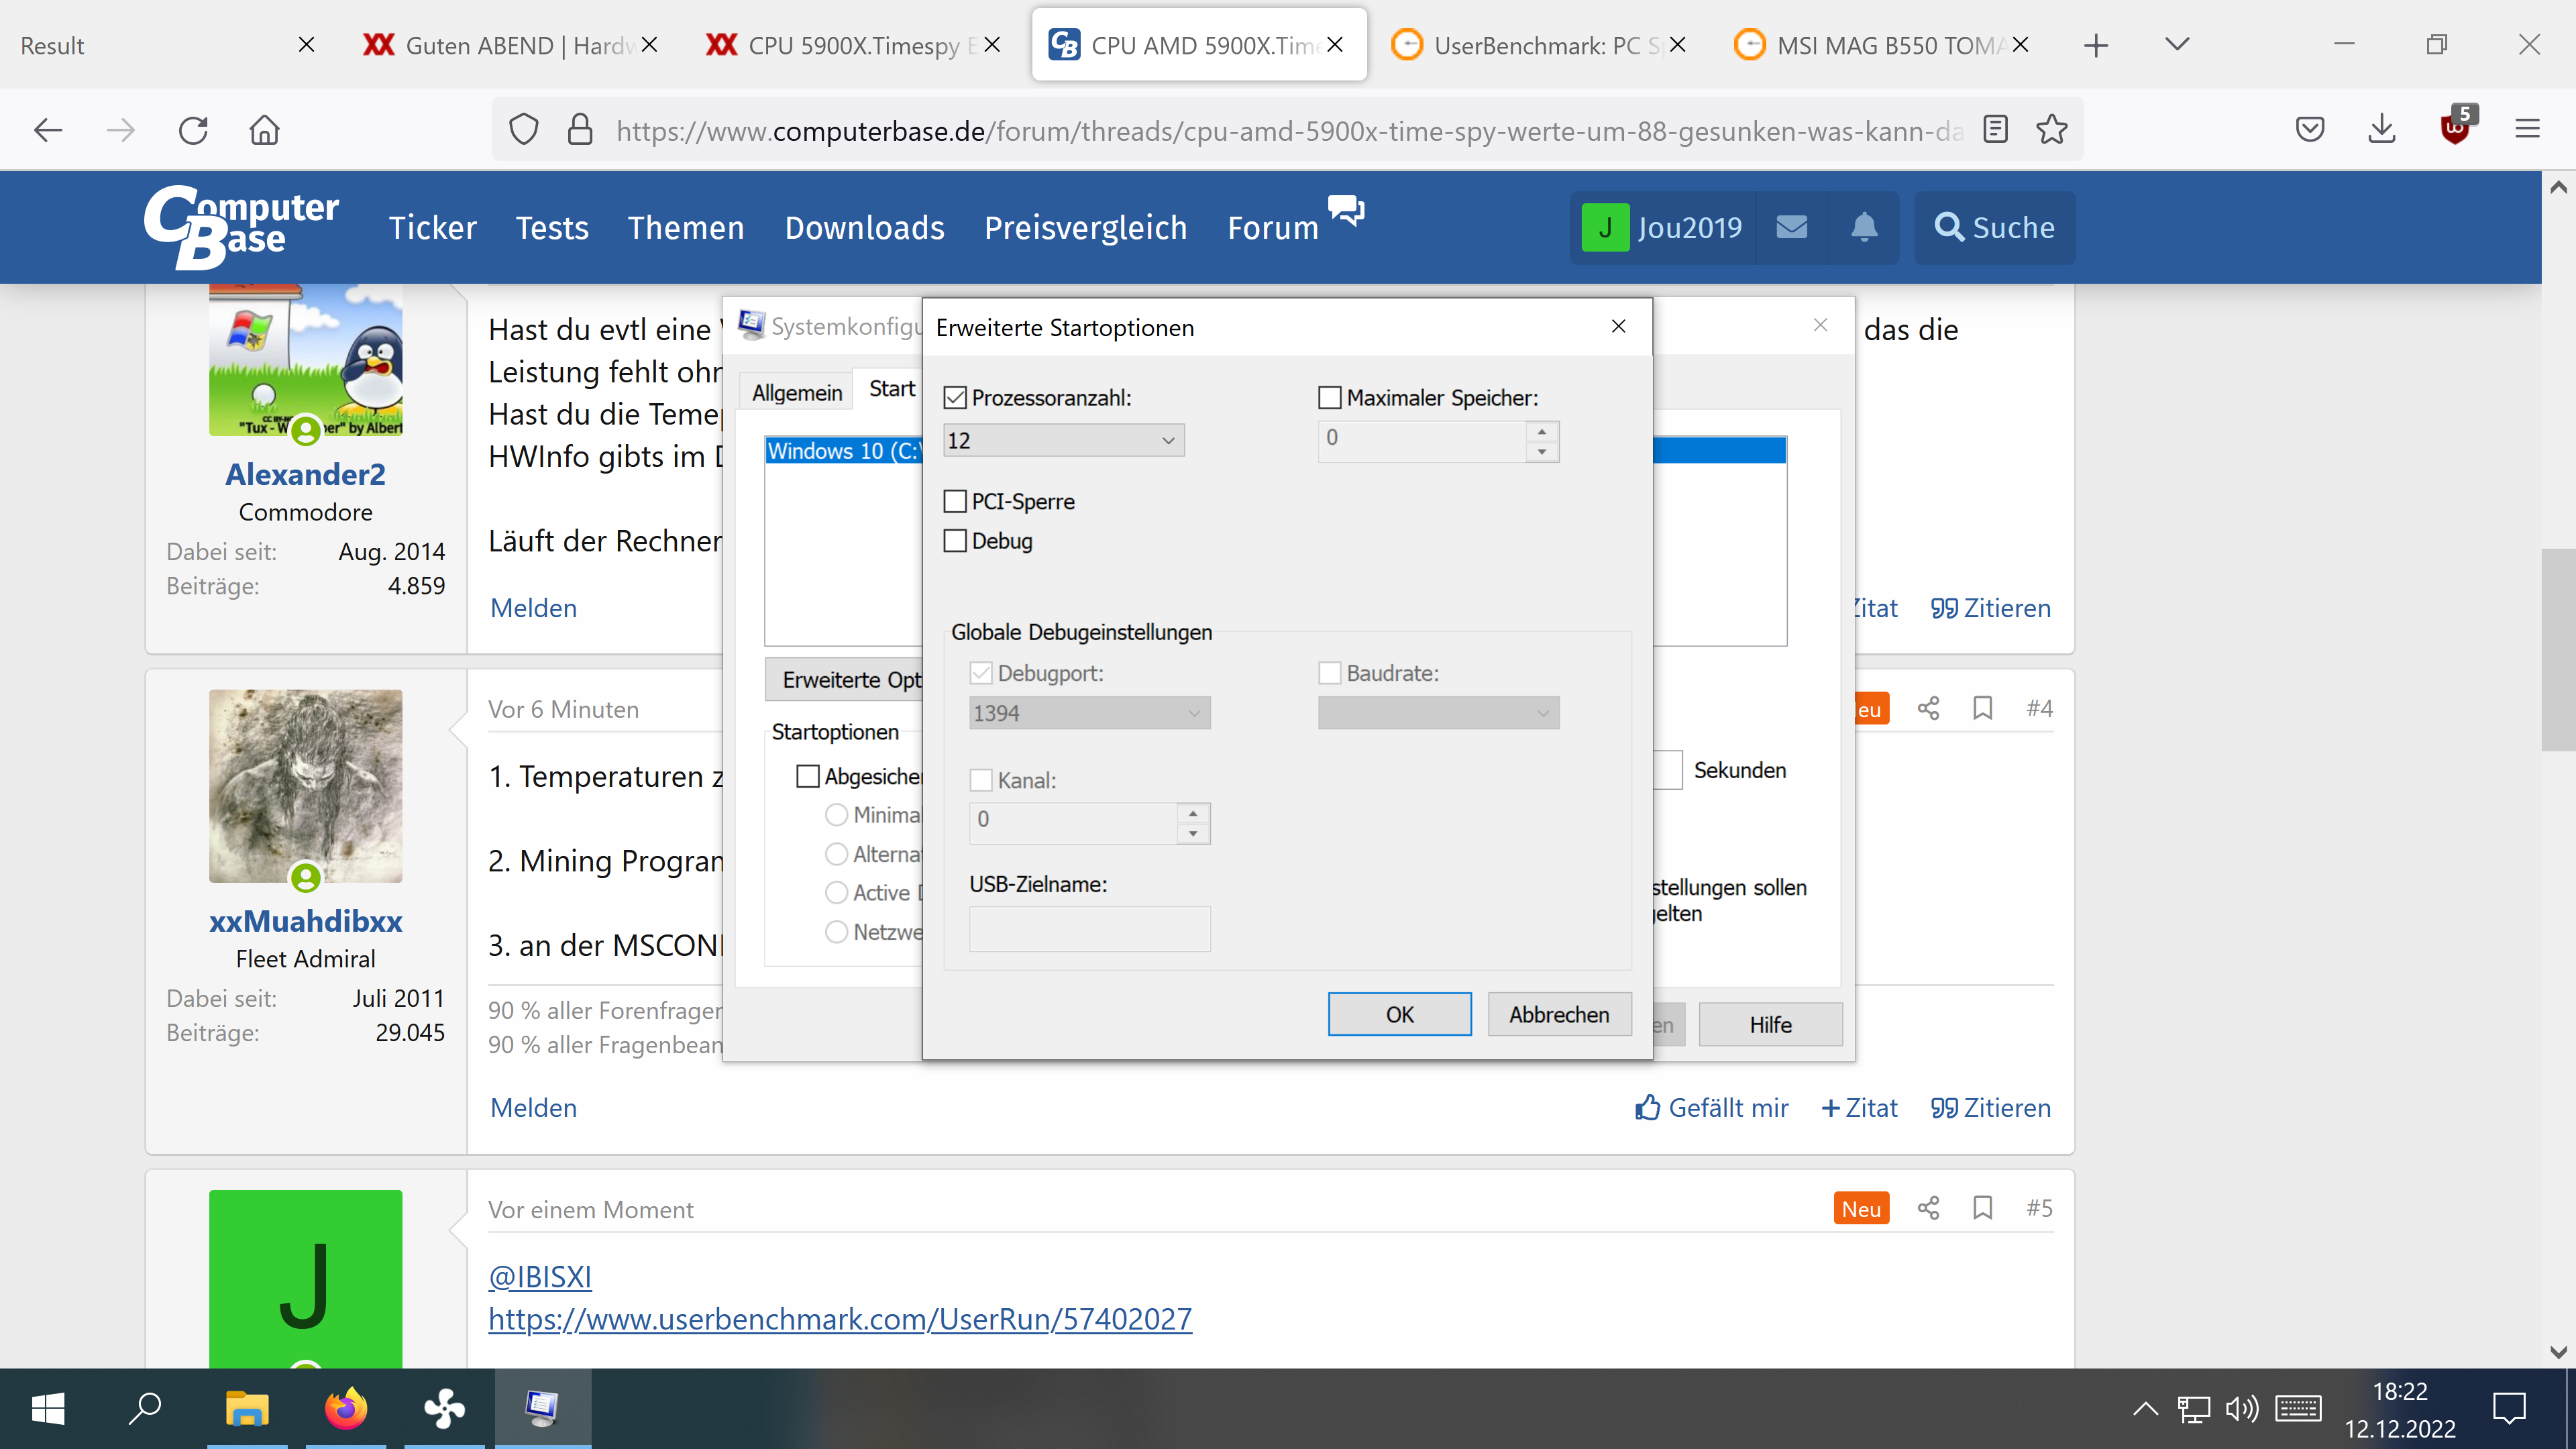Click the Firefox home icon
Screen dimensions: 2576x1449
click(x=264, y=130)
